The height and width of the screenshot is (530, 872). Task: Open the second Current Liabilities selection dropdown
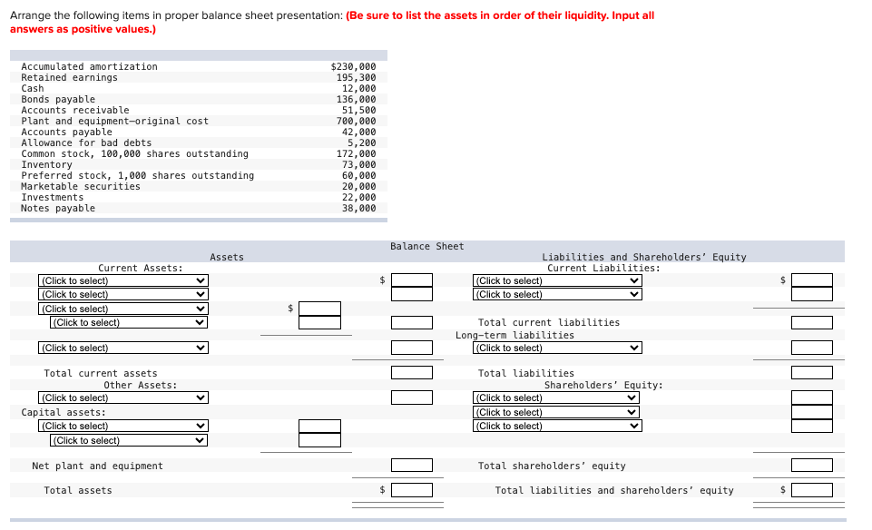click(x=556, y=293)
